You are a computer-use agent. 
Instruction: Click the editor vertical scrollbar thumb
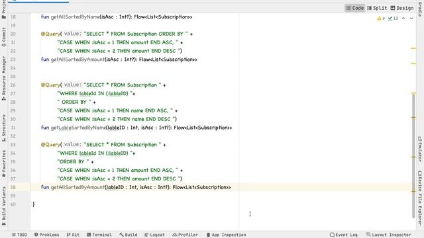point(413,156)
